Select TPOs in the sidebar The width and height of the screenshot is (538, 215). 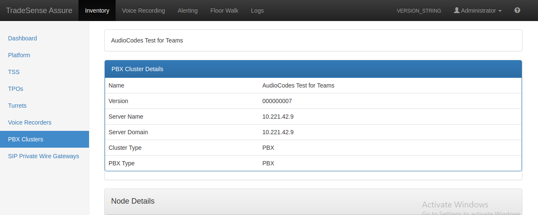(16, 89)
